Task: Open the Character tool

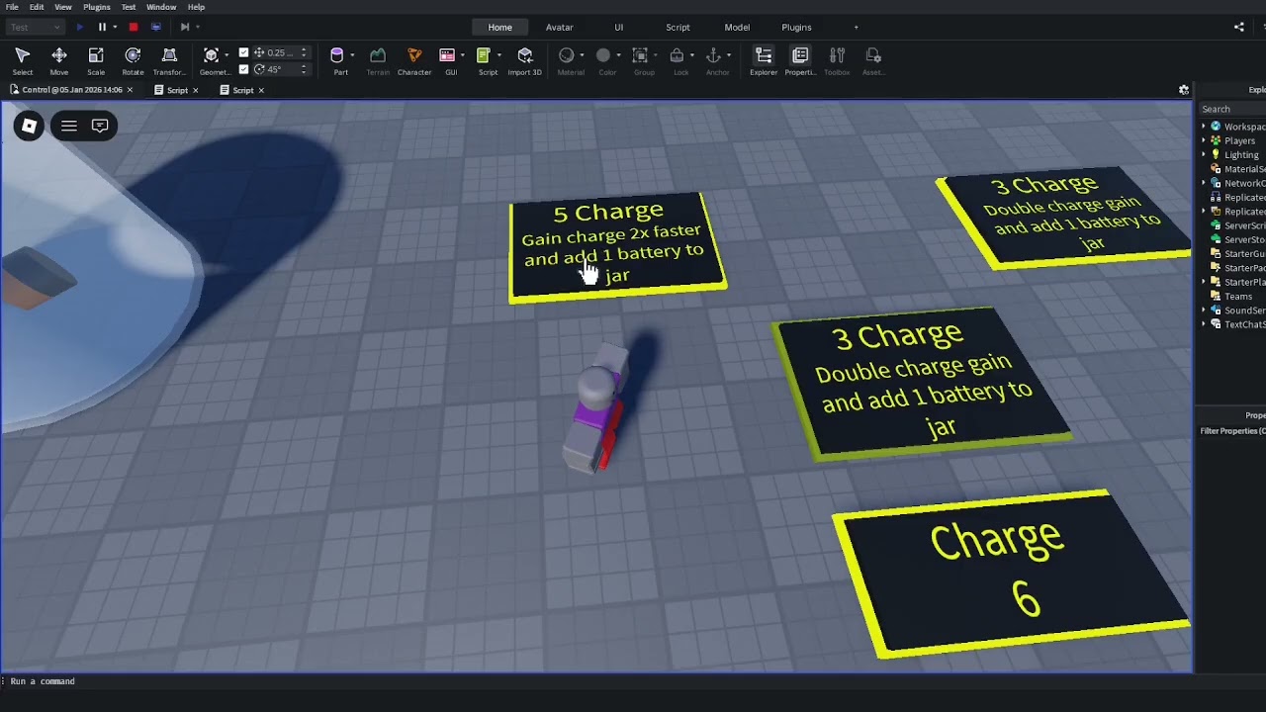Action: click(414, 61)
